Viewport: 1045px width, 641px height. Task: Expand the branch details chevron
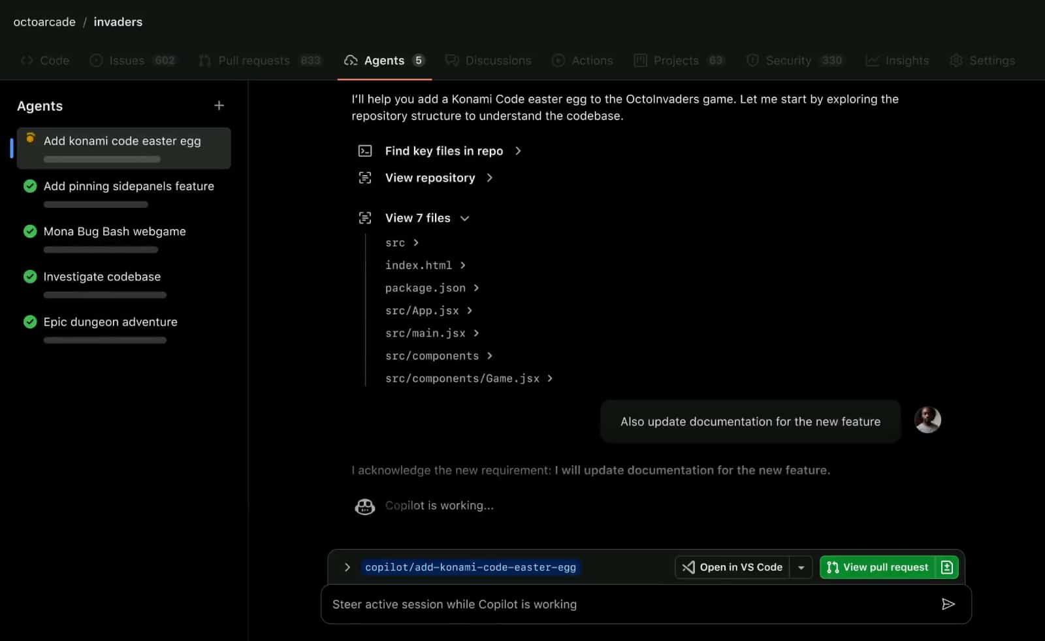347,567
